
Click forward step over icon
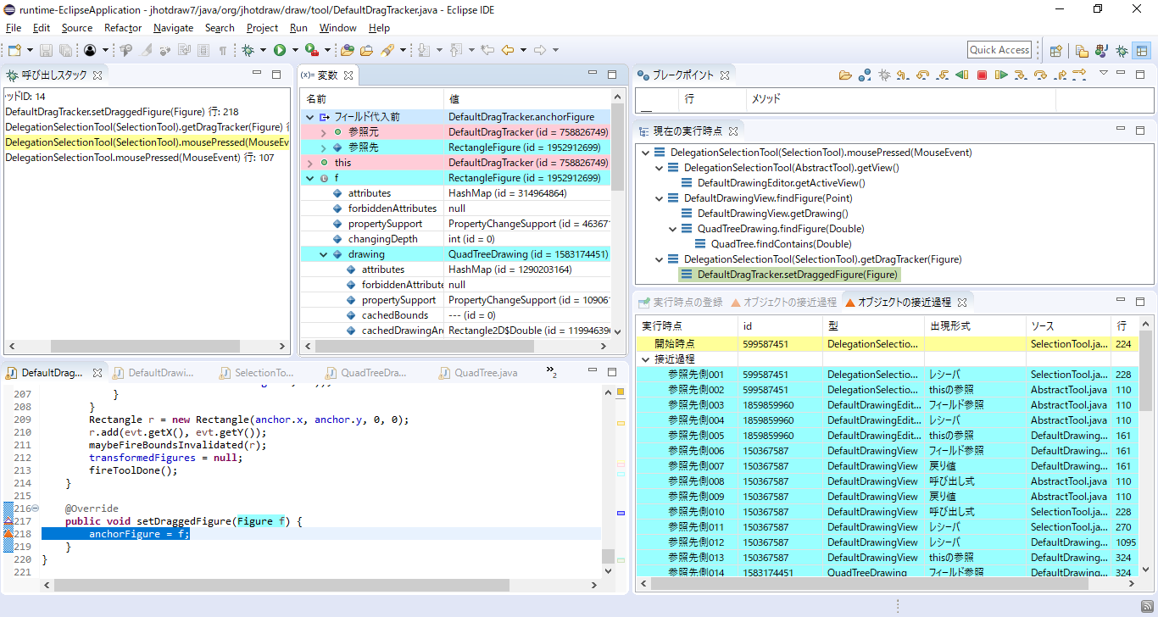coord(1040,75)
